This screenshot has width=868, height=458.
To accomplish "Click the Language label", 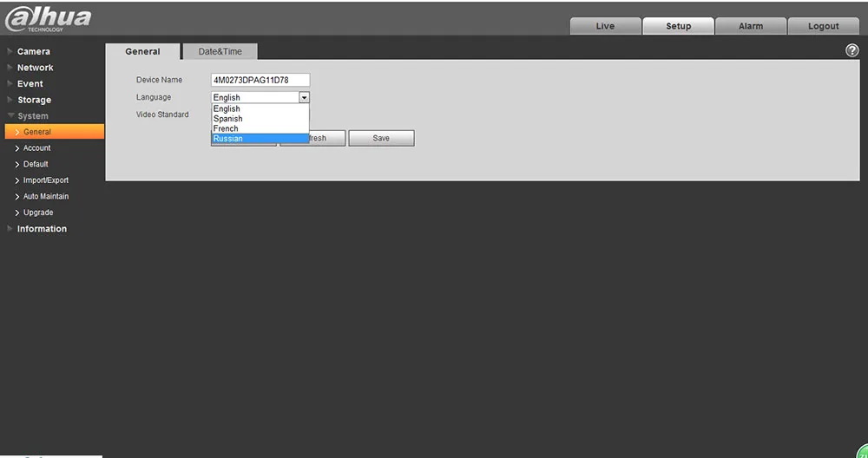I will [154, 97].
